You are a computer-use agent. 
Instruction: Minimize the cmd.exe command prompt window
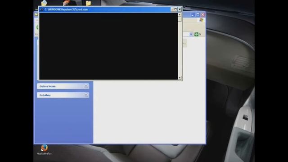tap(172, 9)
